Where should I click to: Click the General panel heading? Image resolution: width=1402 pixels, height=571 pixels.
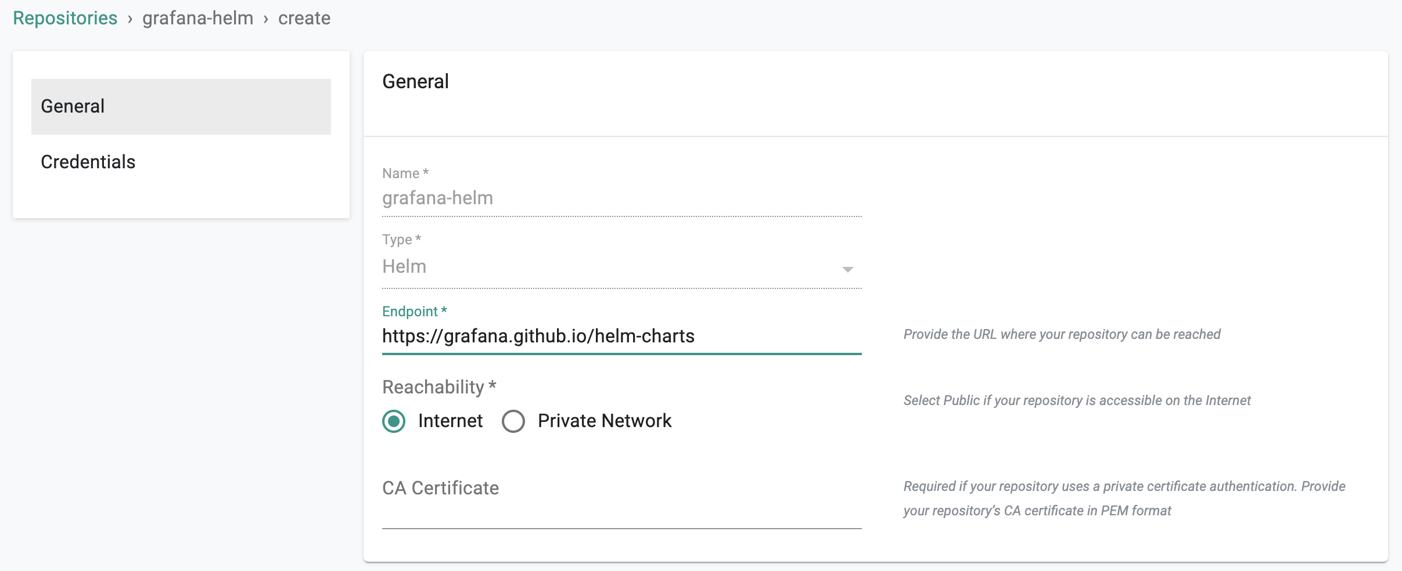(415, 81)
